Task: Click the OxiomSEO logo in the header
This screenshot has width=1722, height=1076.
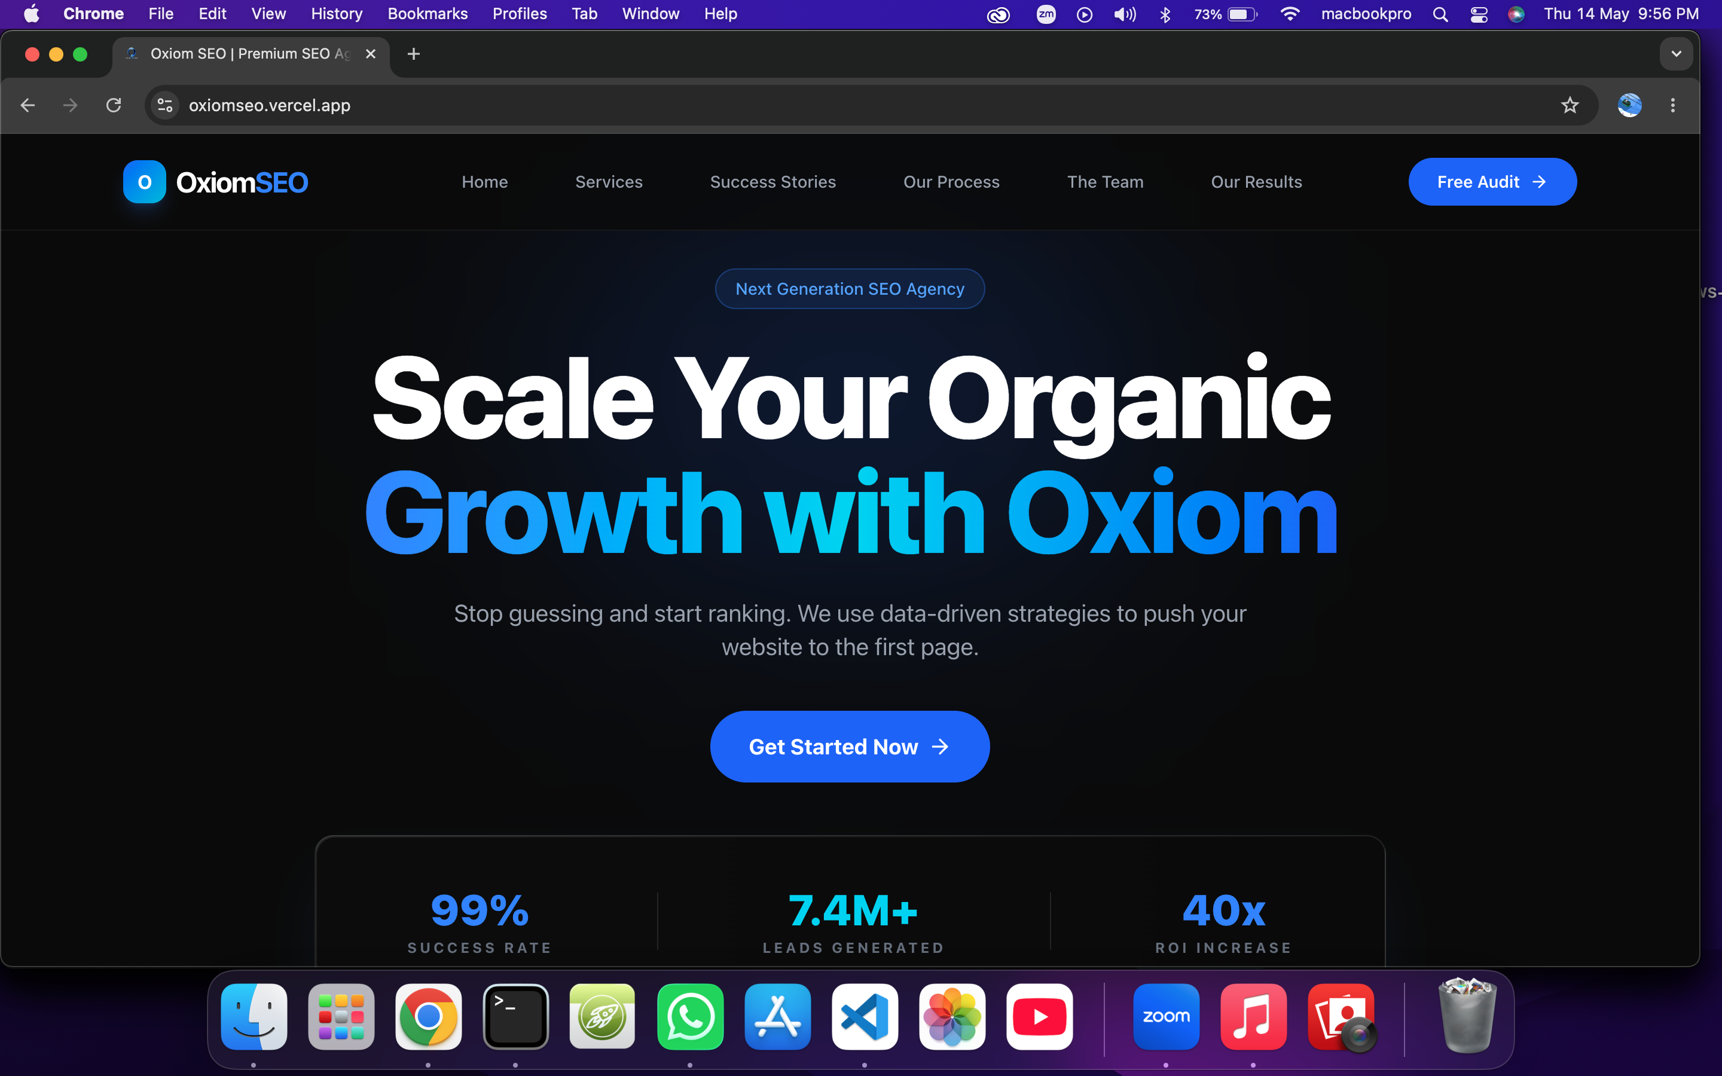Action: (x=216, y=182)
